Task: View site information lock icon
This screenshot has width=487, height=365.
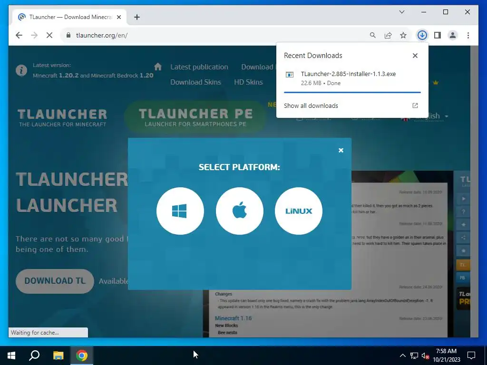Action: click(x=68, y=35)
